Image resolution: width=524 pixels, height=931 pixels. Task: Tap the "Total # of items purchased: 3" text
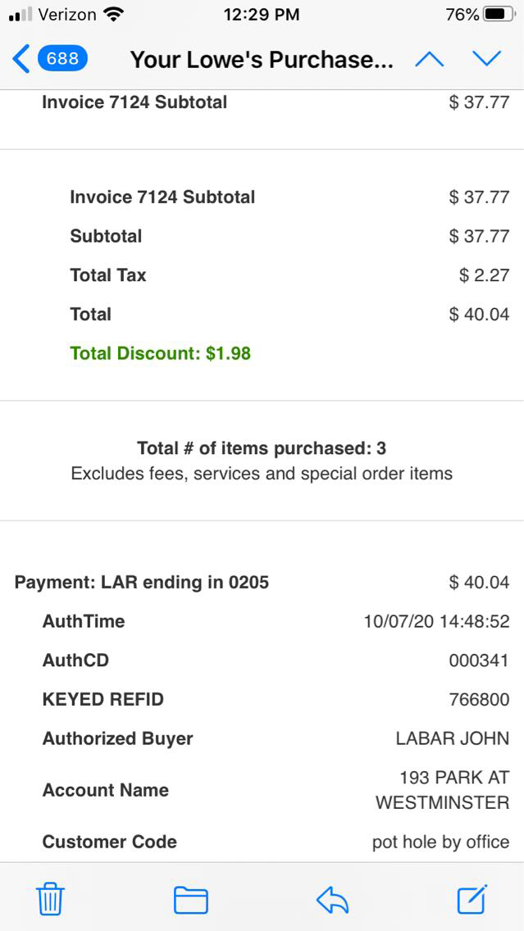(262, 448)
